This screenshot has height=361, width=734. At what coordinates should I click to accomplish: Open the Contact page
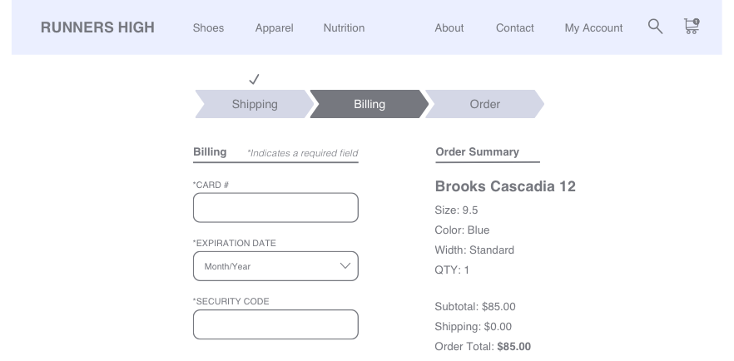514,27
